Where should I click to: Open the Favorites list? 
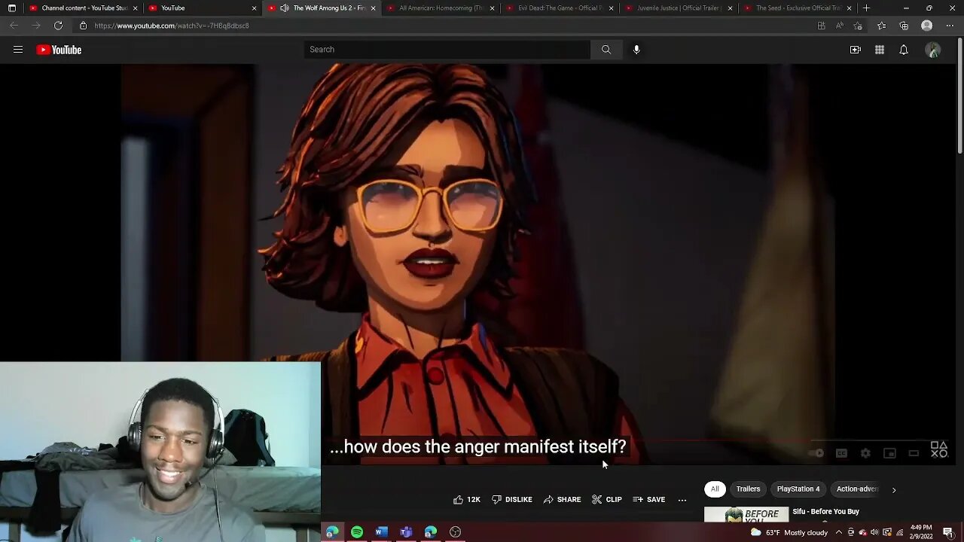point(881,26)
